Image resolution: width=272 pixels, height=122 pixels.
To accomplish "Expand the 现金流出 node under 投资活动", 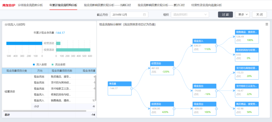I will [216, 109].
